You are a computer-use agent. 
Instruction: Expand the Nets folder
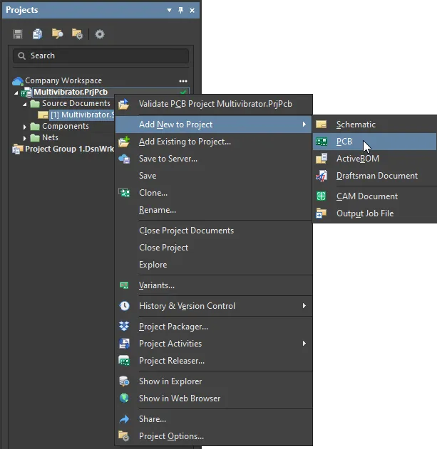pyautogui.click(x=25, y=138)
